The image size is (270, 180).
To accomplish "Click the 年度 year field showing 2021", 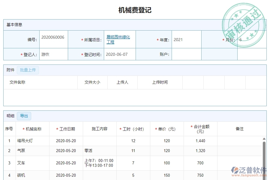I will (x=187, y=39).
